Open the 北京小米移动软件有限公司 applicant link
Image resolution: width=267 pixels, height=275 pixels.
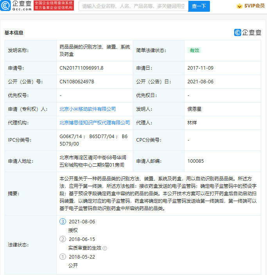(88, 109)
